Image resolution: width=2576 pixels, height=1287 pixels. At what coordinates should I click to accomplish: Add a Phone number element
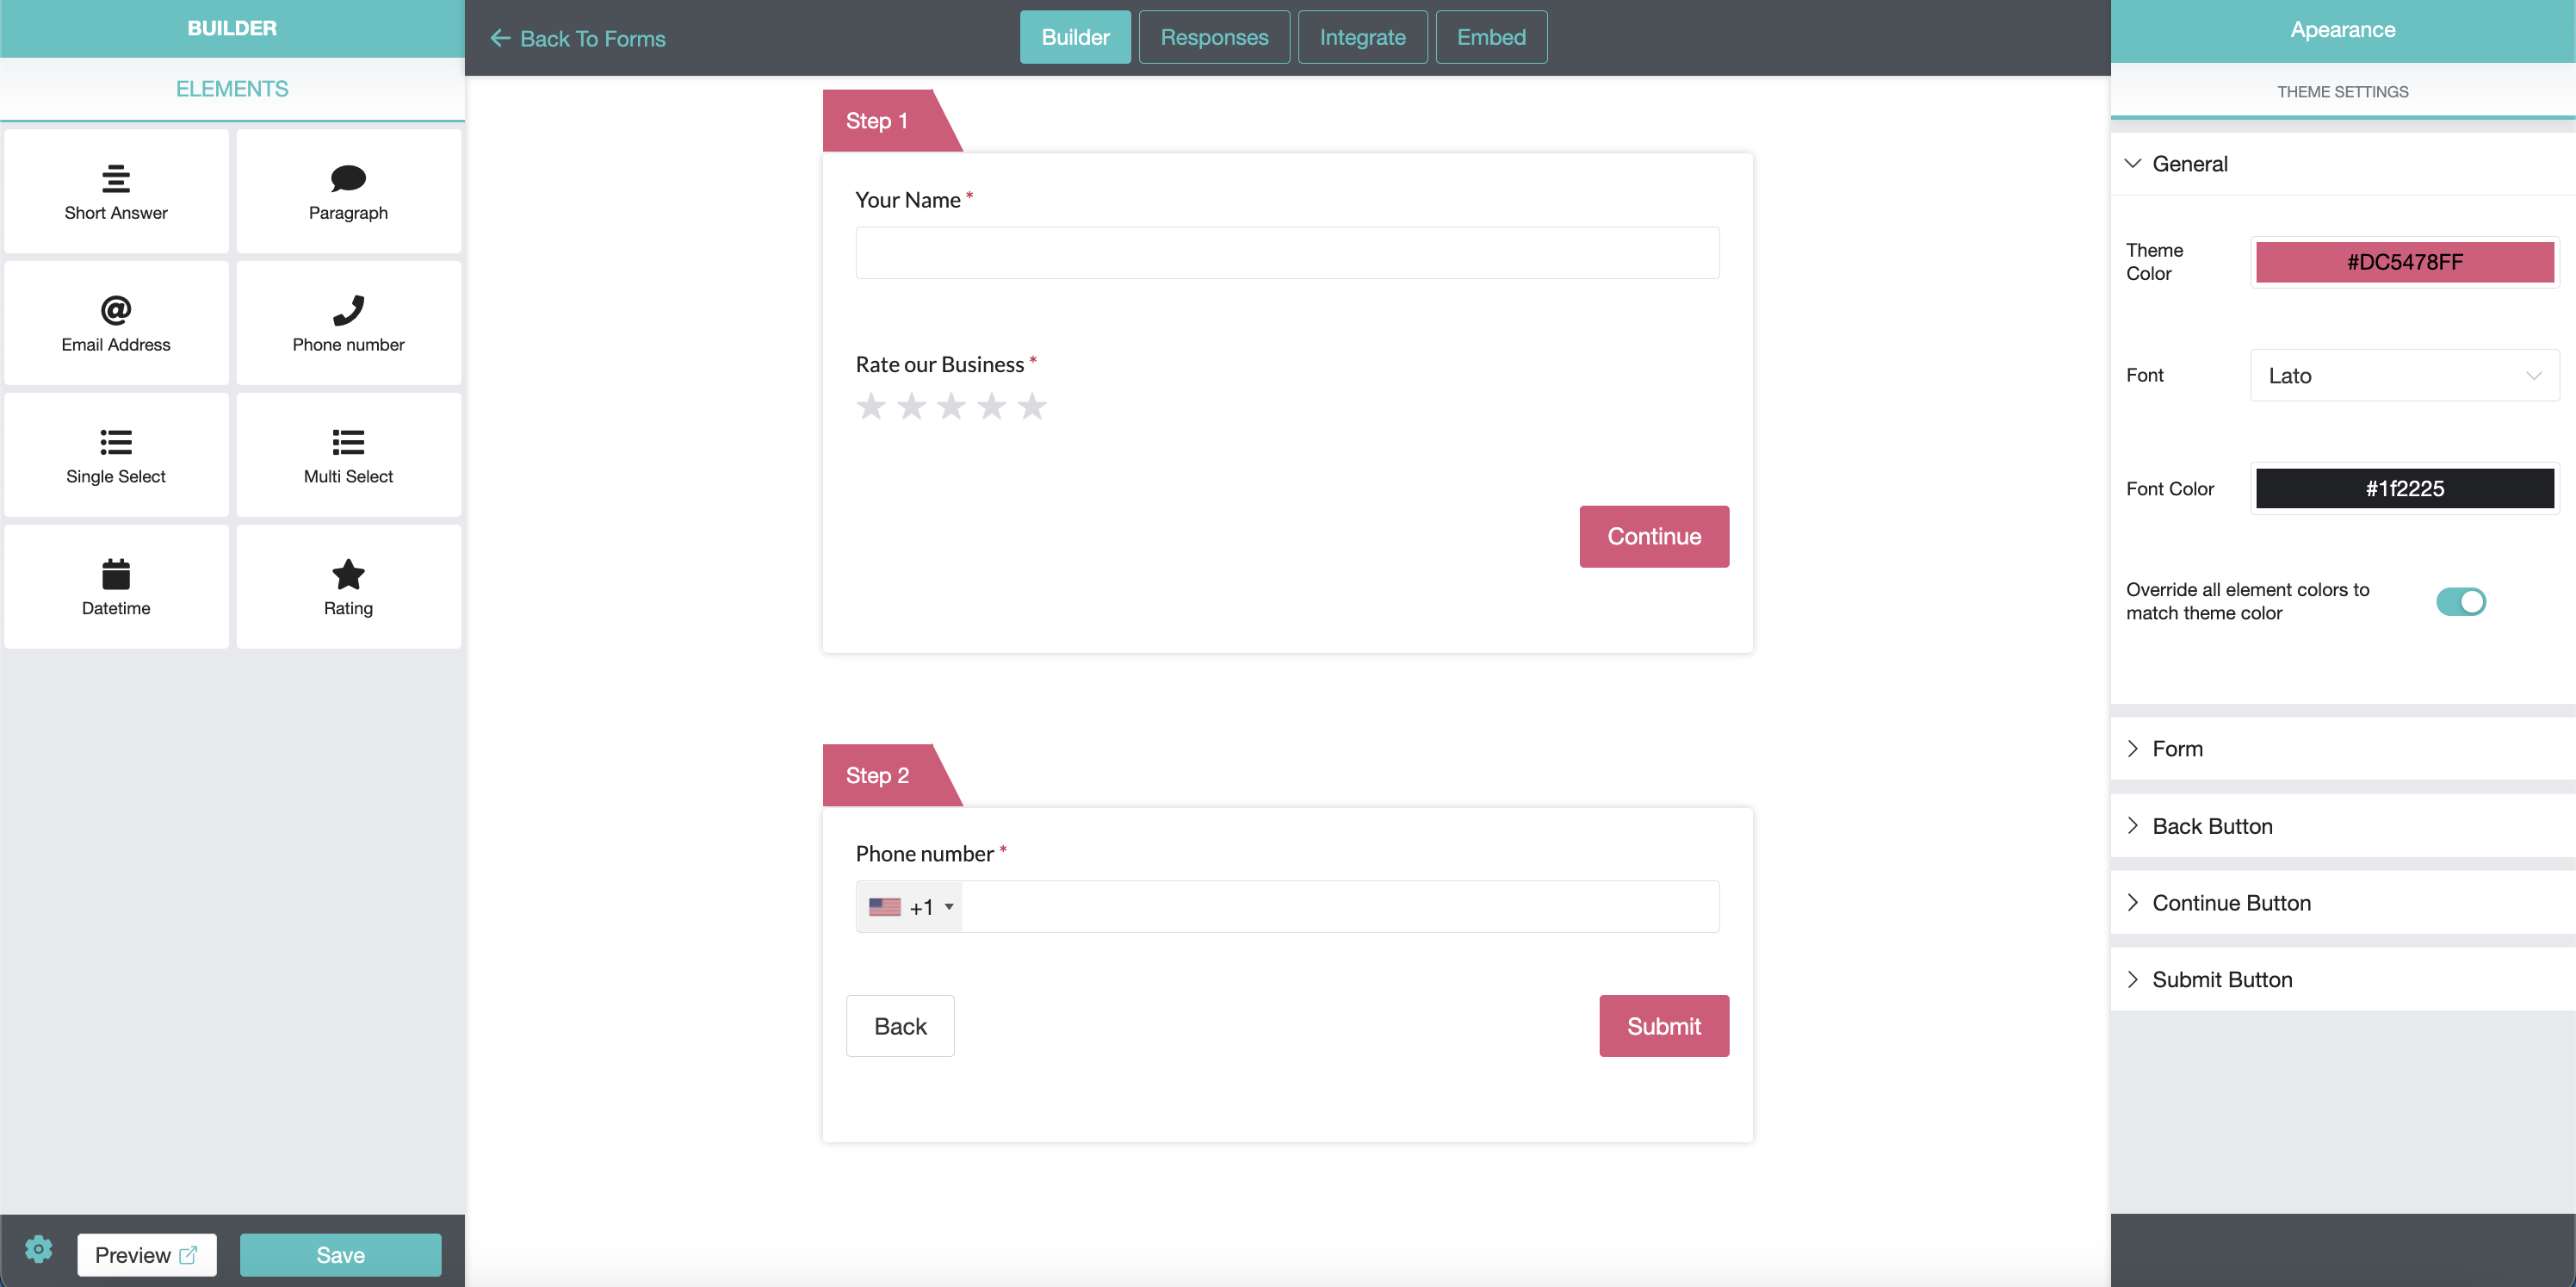[348, 323]
